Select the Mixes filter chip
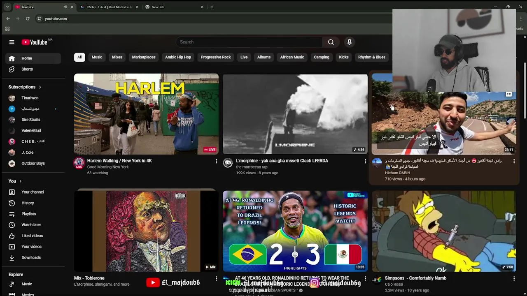This screenshot has width=527, height=296. coord(117,57)
